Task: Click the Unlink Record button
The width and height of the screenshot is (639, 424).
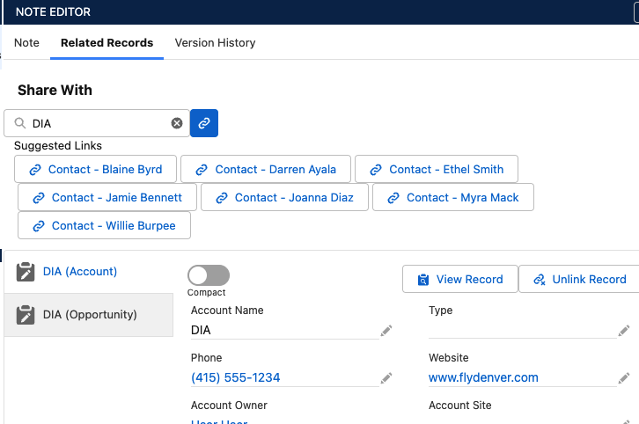Action: point(579,279)
